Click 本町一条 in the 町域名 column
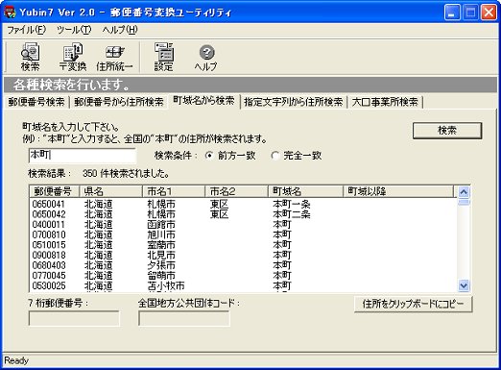The image size is (501, 370). pos(292,204)
